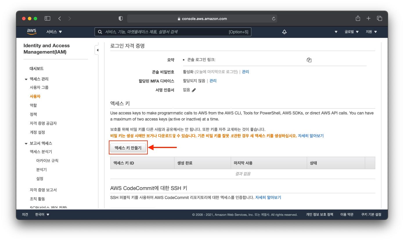Image resolution: width=404 pixels, height=241 pixels.
Task: Collapse the IAM sidebar arrow
Action: (98, 50)
